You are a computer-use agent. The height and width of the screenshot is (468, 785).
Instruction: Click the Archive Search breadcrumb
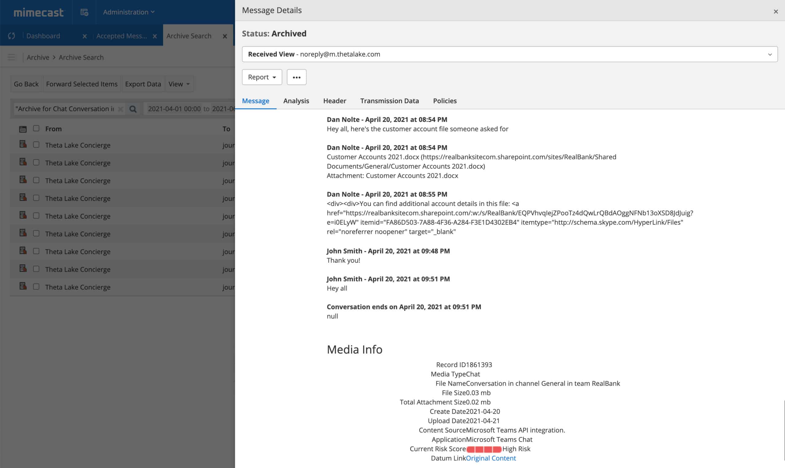(81, 57)
